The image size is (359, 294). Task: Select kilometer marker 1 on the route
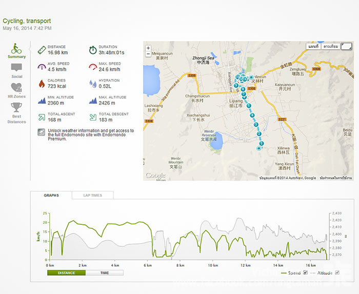pyautogui.click(x=262, y=143)
